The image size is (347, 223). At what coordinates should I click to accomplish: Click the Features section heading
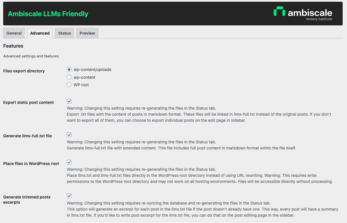pos(13,46)
